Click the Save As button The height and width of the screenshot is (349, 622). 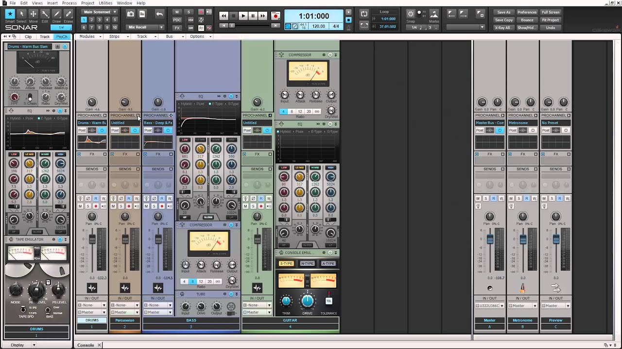(x=504, y=13)
